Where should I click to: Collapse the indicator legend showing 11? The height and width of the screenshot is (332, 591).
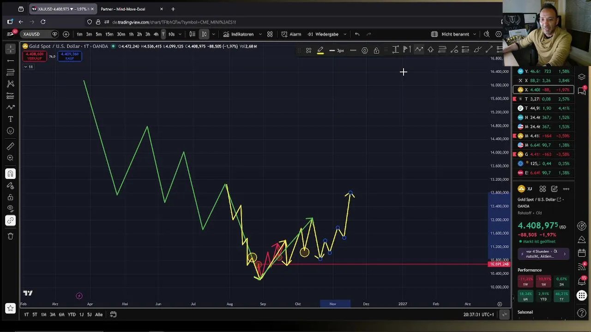(x=29, y=67)
